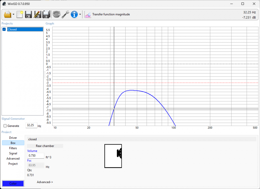
Task: Switch to the Filters tab
Action: tap(13, 148)
